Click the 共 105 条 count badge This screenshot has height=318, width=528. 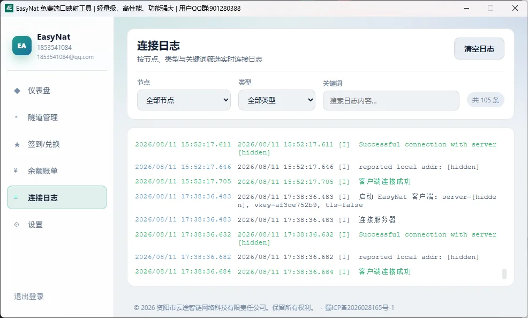coord(485,100)
